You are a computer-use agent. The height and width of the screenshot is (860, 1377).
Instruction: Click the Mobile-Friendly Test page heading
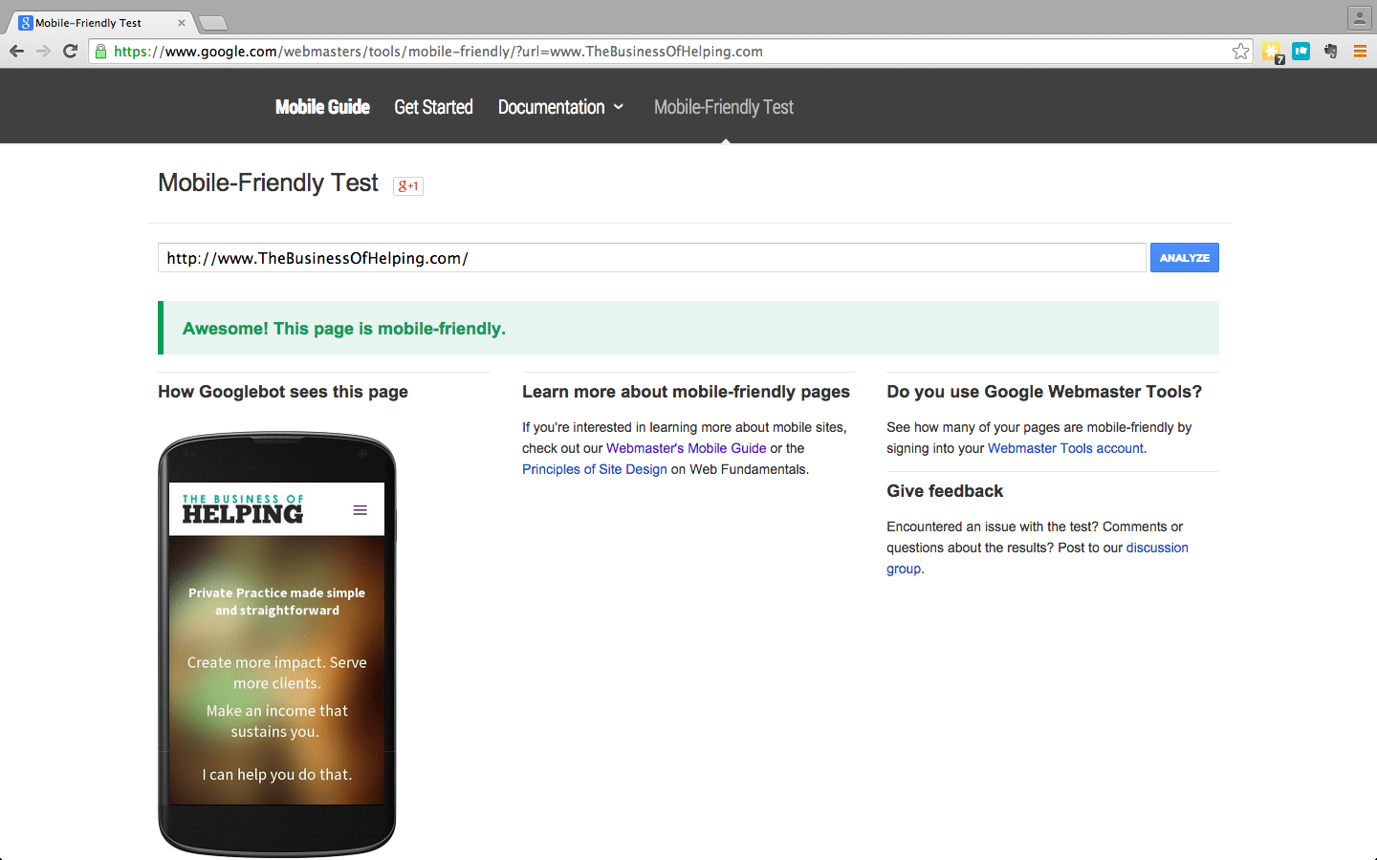pos(268,183)
